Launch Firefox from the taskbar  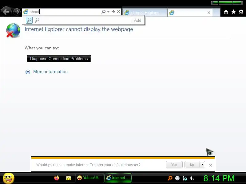click(x=57, y=178)
